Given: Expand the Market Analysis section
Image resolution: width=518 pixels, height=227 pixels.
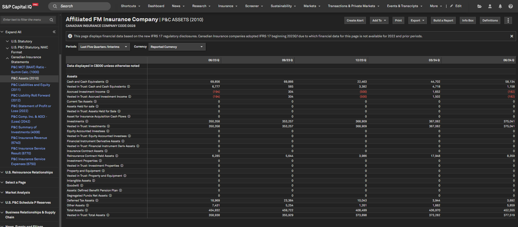Looking at the screenshot, I should click(2, 192).
